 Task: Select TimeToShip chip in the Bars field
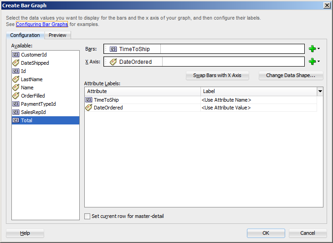tap(133, 49)
